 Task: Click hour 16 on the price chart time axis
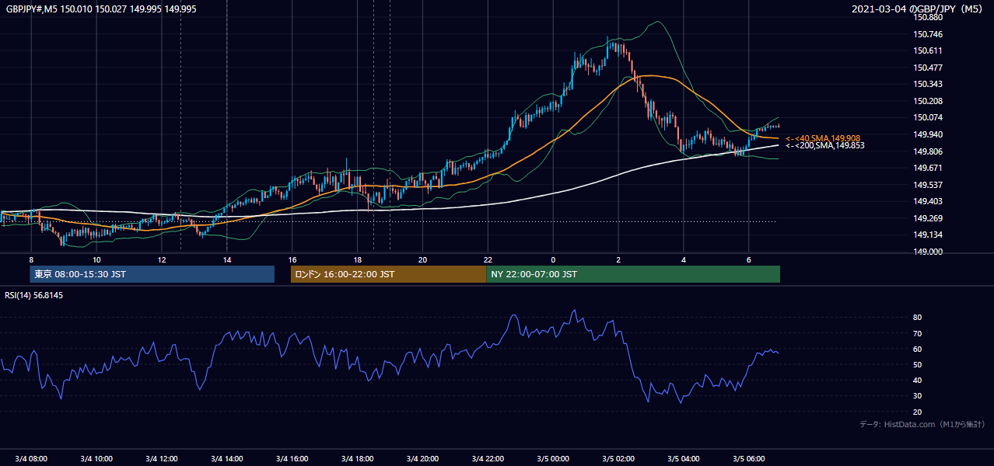[x=292, y=259]
